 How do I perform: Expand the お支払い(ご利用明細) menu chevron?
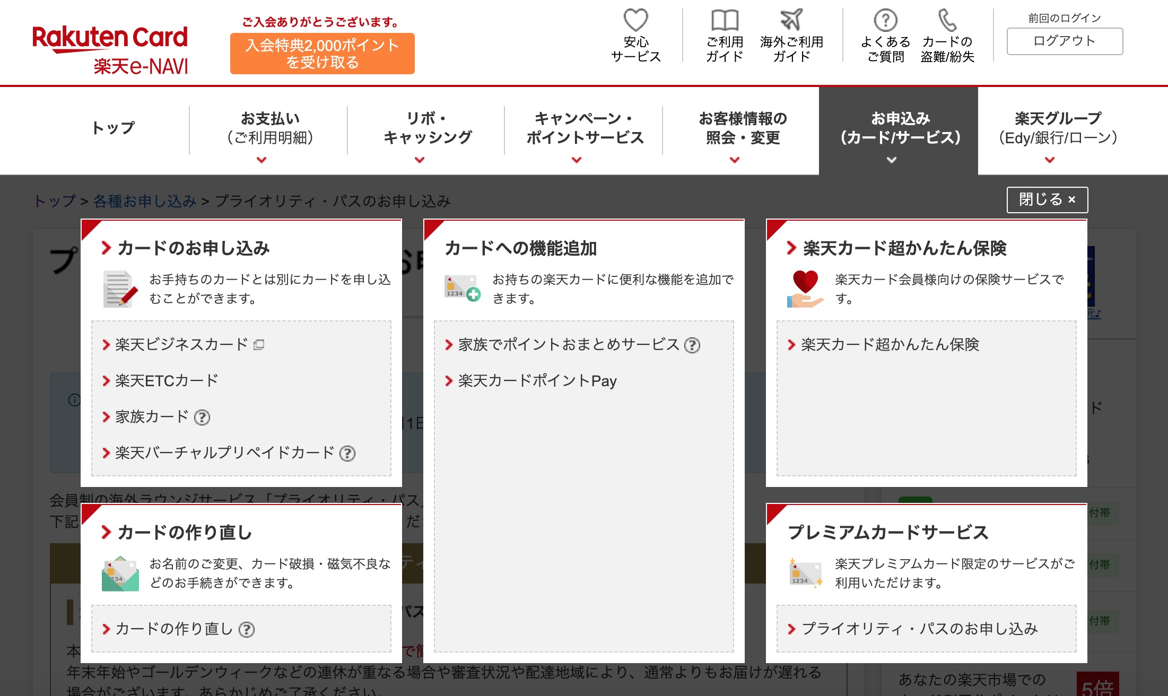pyautogui.click(x=262, y=160)
